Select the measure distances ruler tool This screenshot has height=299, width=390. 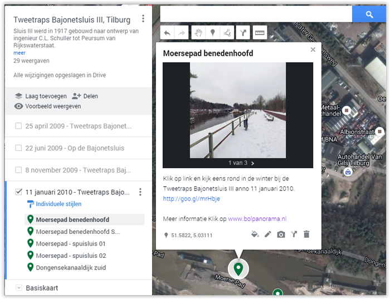click(260, 32)
